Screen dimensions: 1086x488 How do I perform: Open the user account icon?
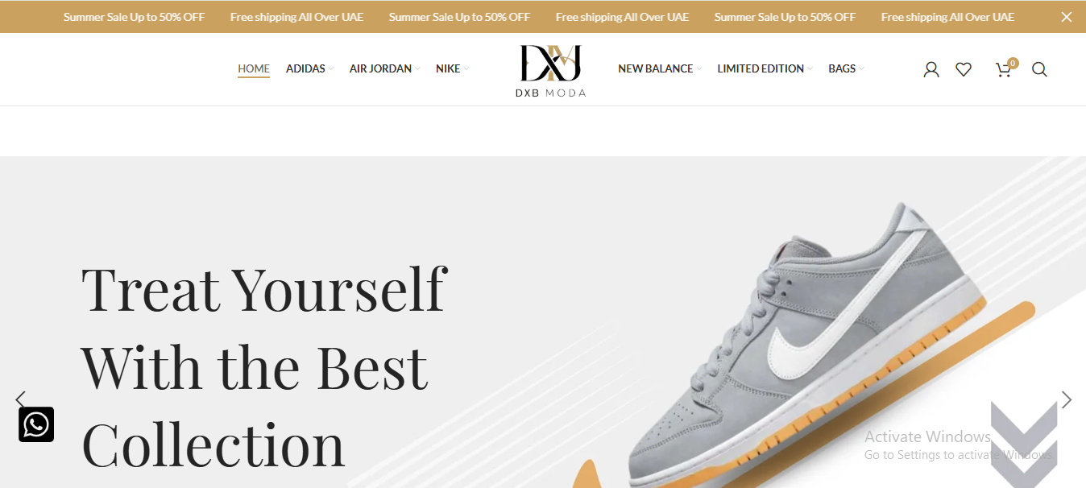(931, 69)
